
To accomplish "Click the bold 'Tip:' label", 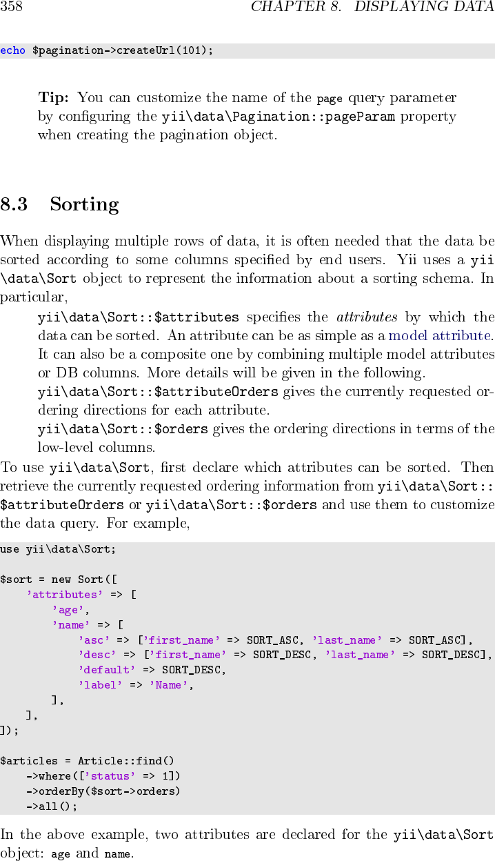I will pos(53,97).
